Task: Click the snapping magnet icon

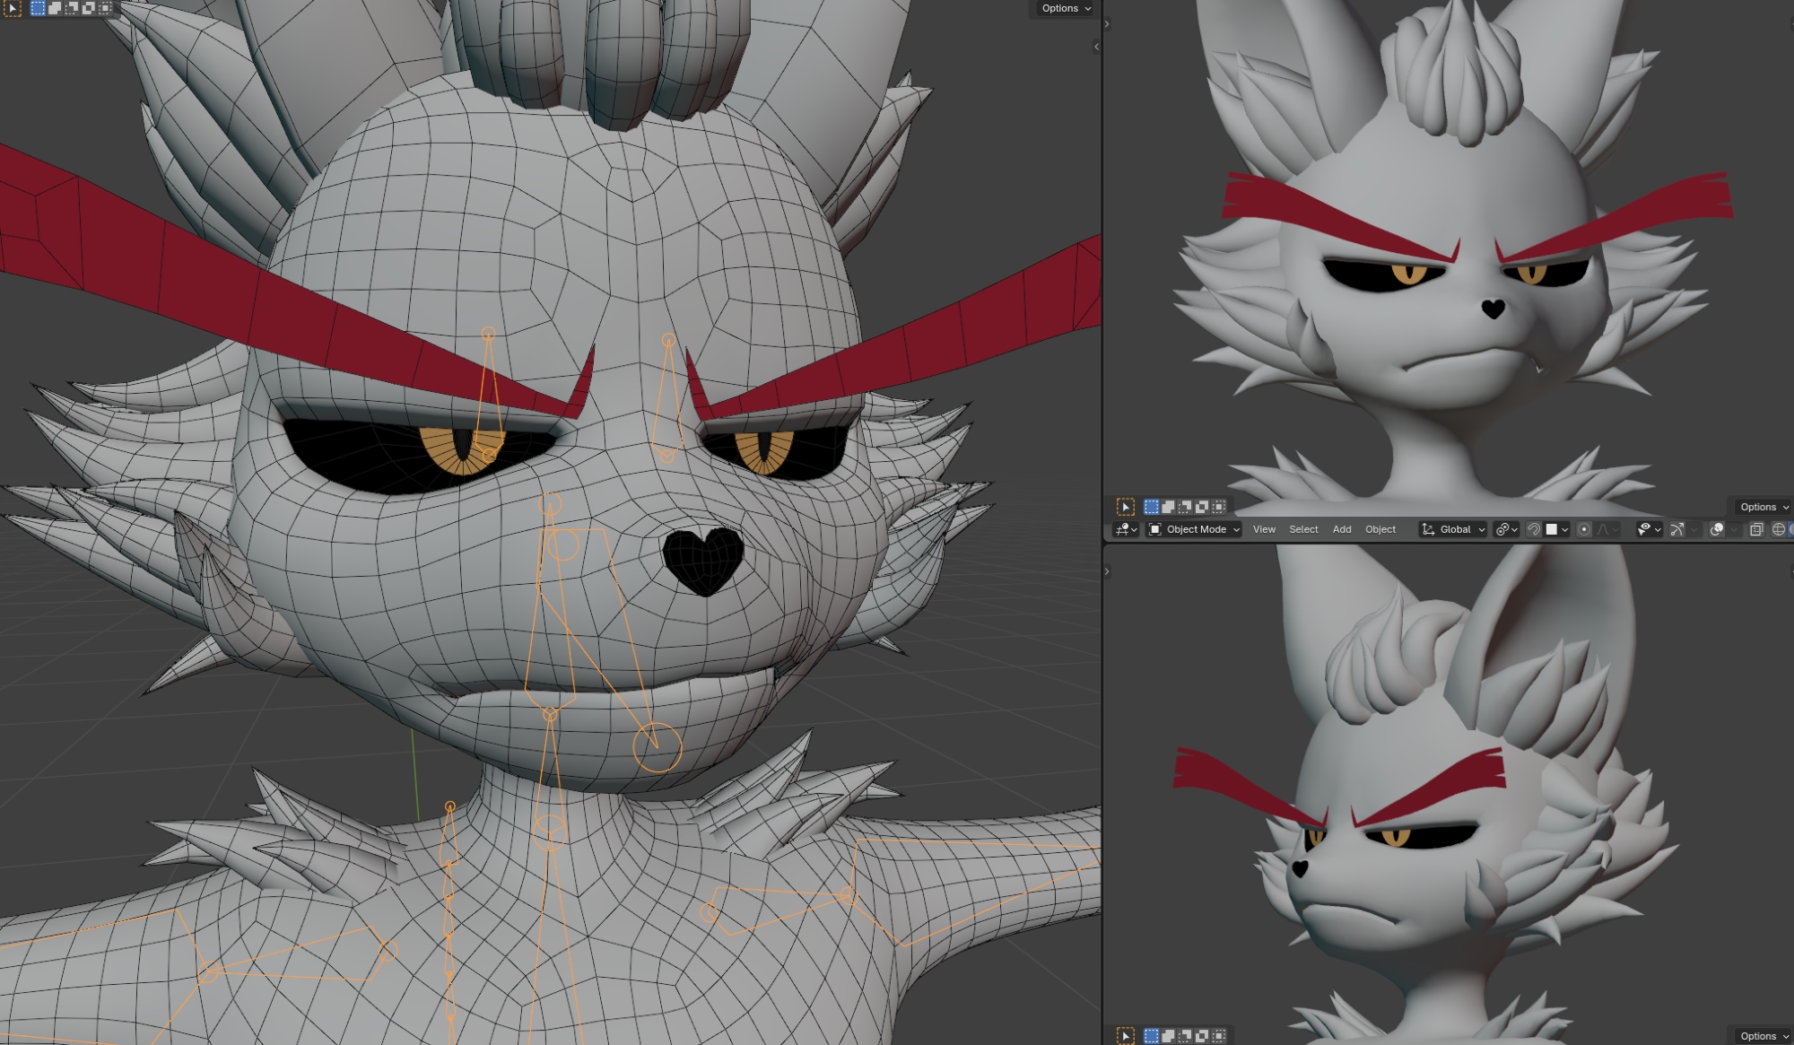Action: 1534,529
